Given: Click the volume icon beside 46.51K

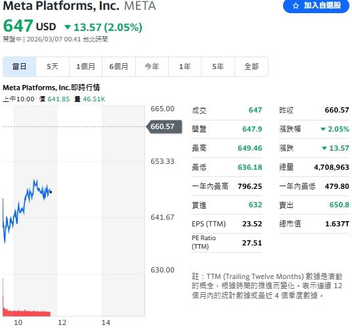Looking at the screenshot, I should 77,99.
